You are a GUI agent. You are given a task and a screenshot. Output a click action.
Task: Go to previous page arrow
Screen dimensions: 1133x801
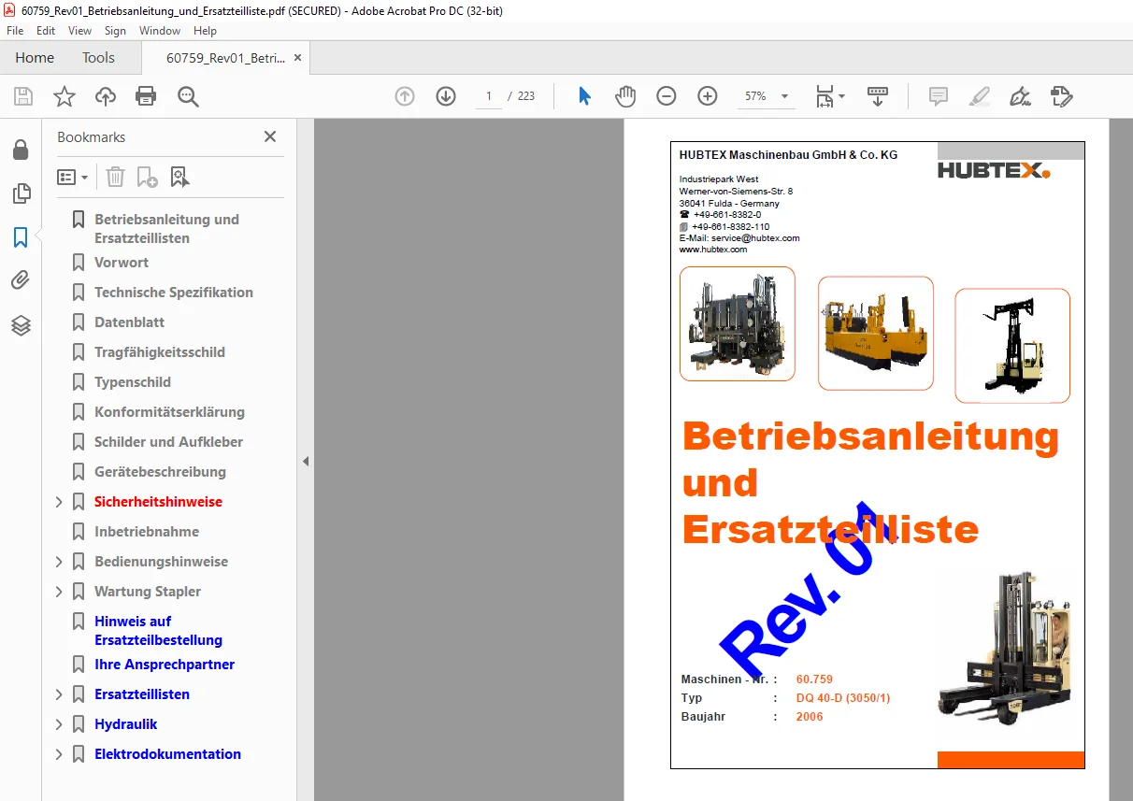405,96
